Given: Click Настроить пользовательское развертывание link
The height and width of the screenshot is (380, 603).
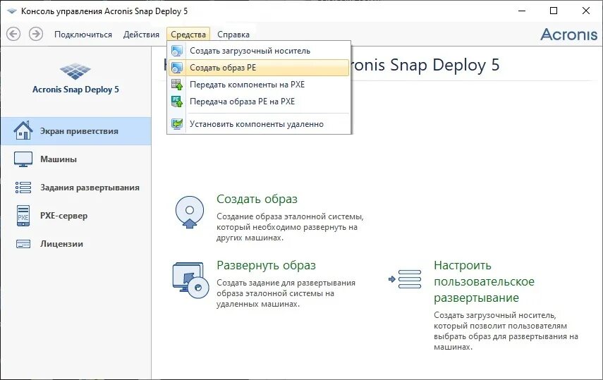Looking at the screenshot, I should point(485,281).
